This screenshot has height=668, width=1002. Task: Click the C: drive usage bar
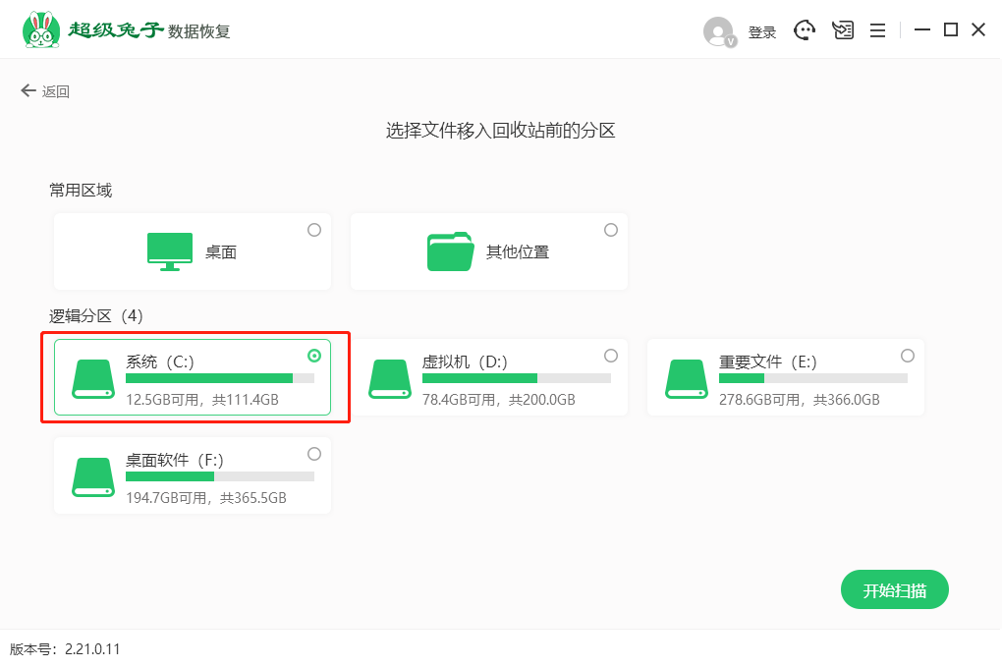pos(219,378)
